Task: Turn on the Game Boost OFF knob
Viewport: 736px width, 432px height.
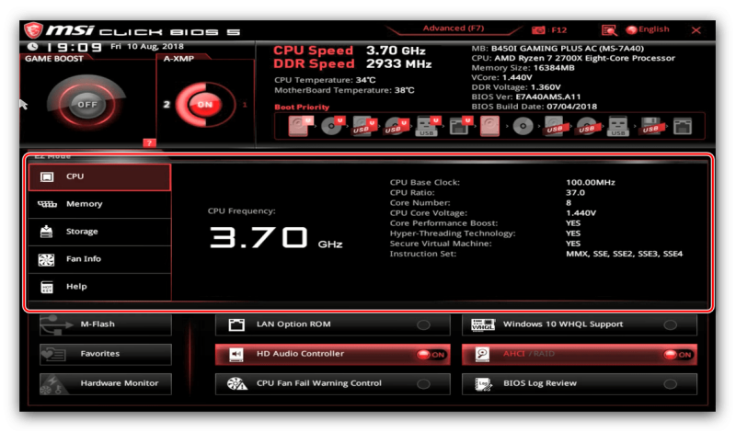Action: (86, 104)
